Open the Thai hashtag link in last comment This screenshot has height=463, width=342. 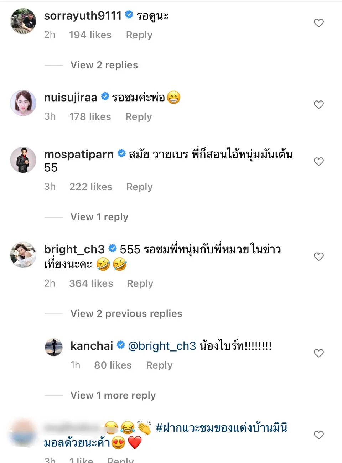(x=221, y=428)
